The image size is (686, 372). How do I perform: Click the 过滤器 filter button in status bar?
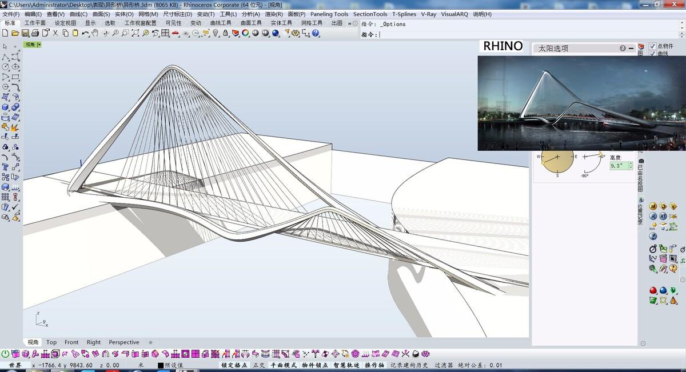tap(444, 365)
